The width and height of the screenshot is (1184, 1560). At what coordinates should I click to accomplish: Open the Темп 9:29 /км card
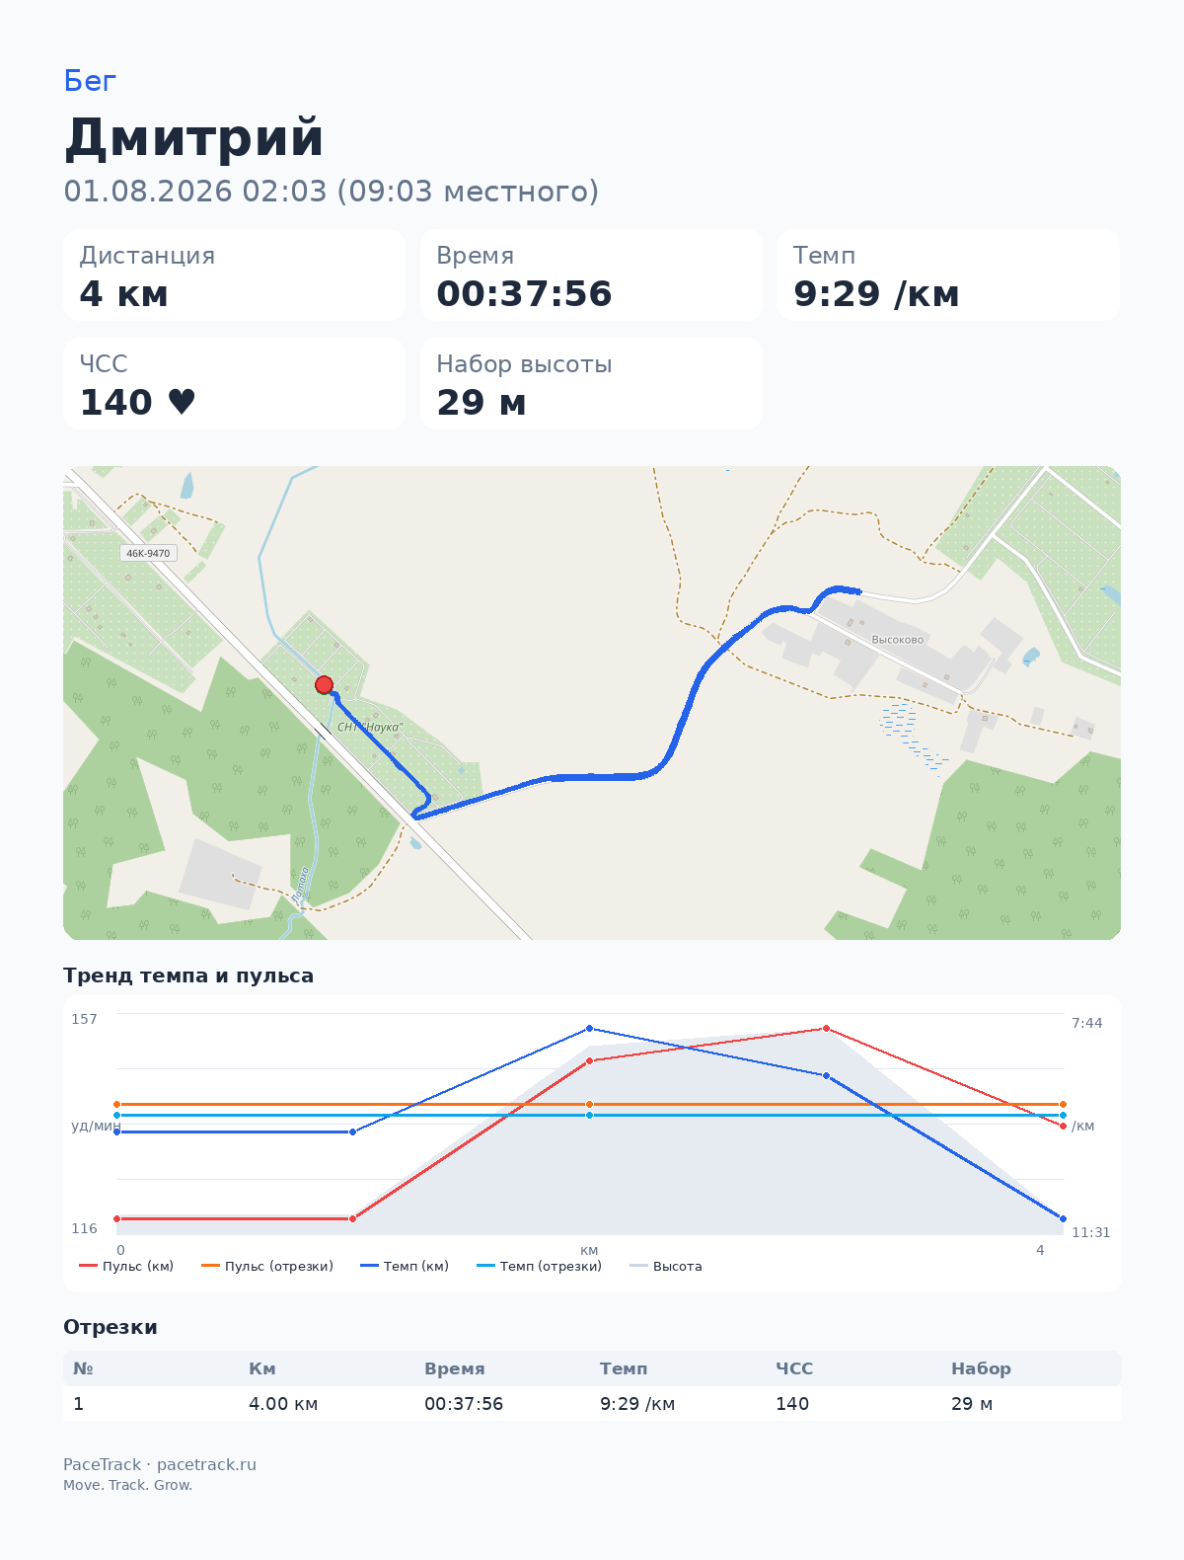[948, 275]
